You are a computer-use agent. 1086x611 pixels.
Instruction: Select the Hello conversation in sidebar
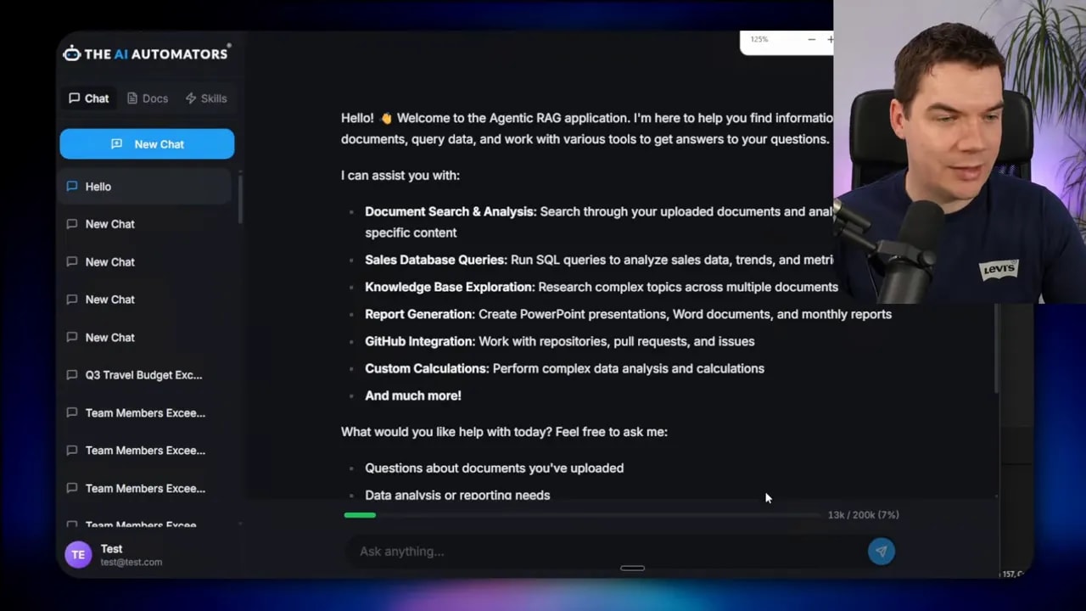pyautogui.click(x=98, y=186)
